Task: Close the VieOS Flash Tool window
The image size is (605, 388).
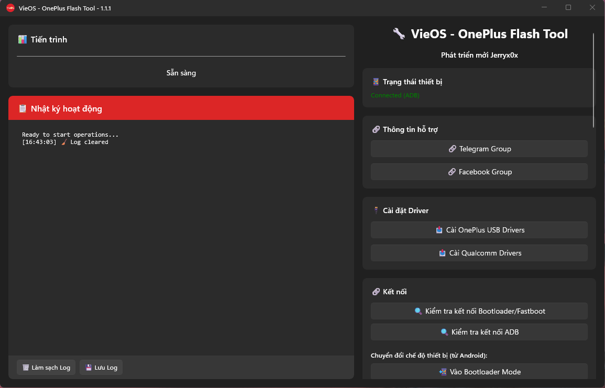Action: pyautogui.click(x=592, y=7)
